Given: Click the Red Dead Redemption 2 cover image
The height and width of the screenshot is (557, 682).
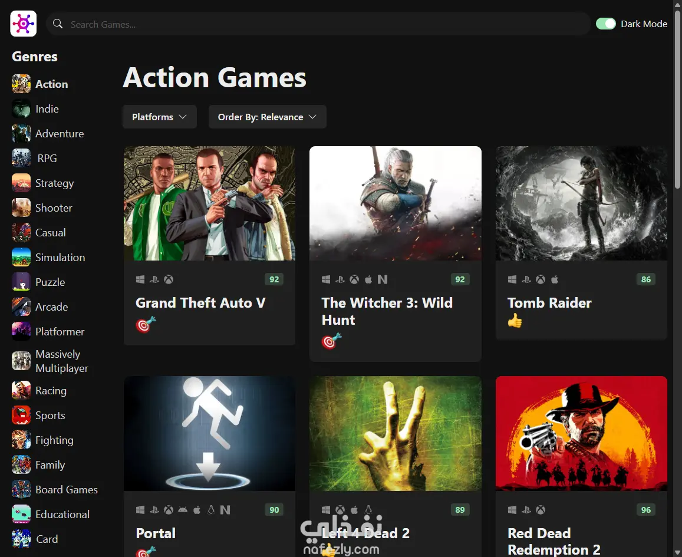Looking at the screenshot, I should 582,433.
